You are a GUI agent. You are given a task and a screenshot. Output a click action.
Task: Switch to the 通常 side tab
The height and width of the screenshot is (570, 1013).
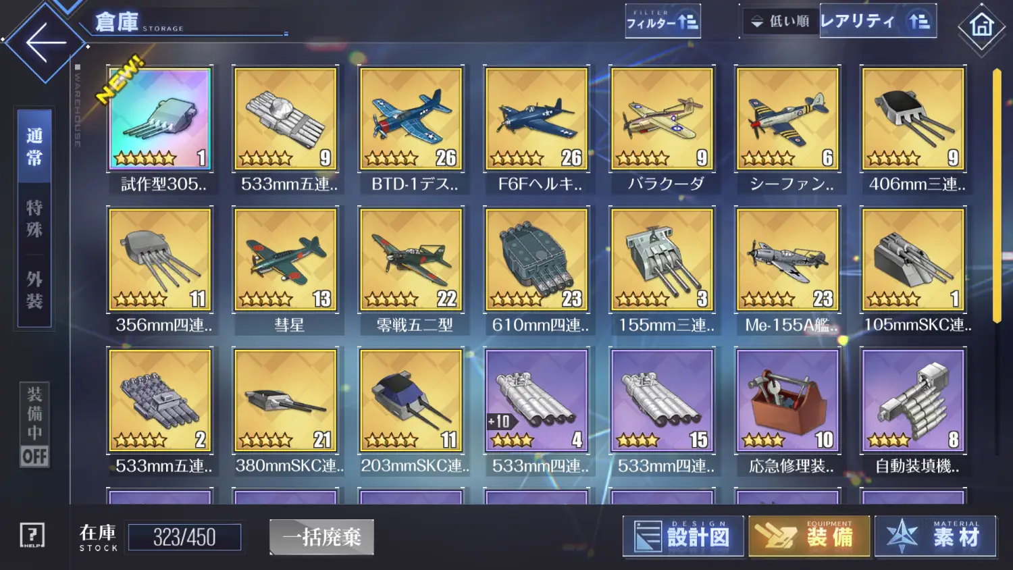(34, 146)
